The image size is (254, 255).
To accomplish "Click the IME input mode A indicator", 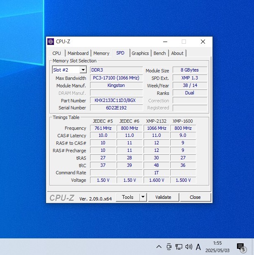I will (198, 247).
